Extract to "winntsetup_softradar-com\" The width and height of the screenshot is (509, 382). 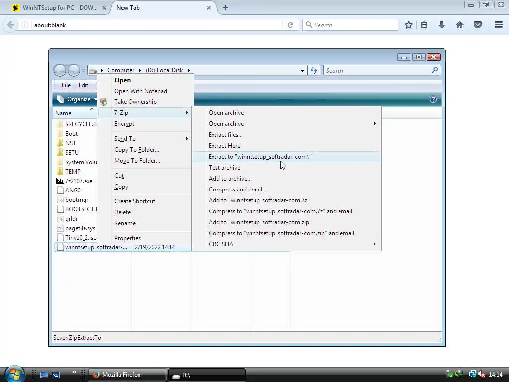pos(287,157)
